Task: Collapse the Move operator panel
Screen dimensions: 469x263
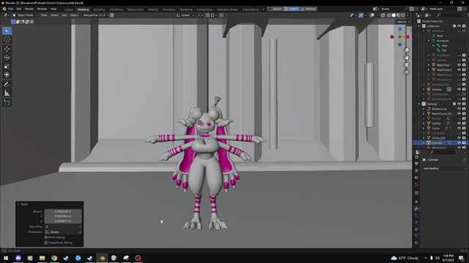Action: pyautogui.click(x=18, y=205)
